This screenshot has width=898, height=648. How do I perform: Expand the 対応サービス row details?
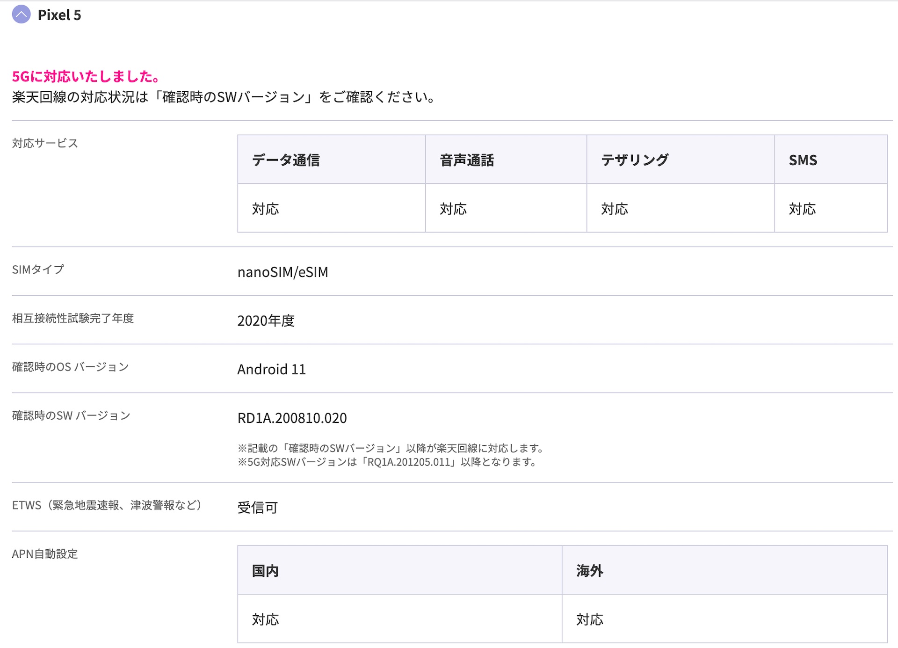45,144
